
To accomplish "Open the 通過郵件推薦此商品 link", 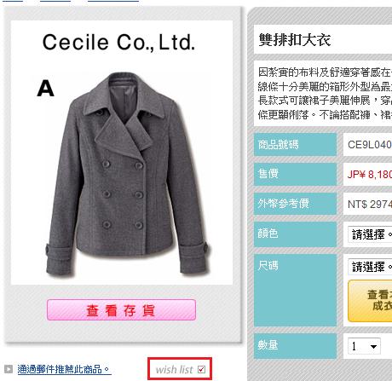I will [64, 369].
